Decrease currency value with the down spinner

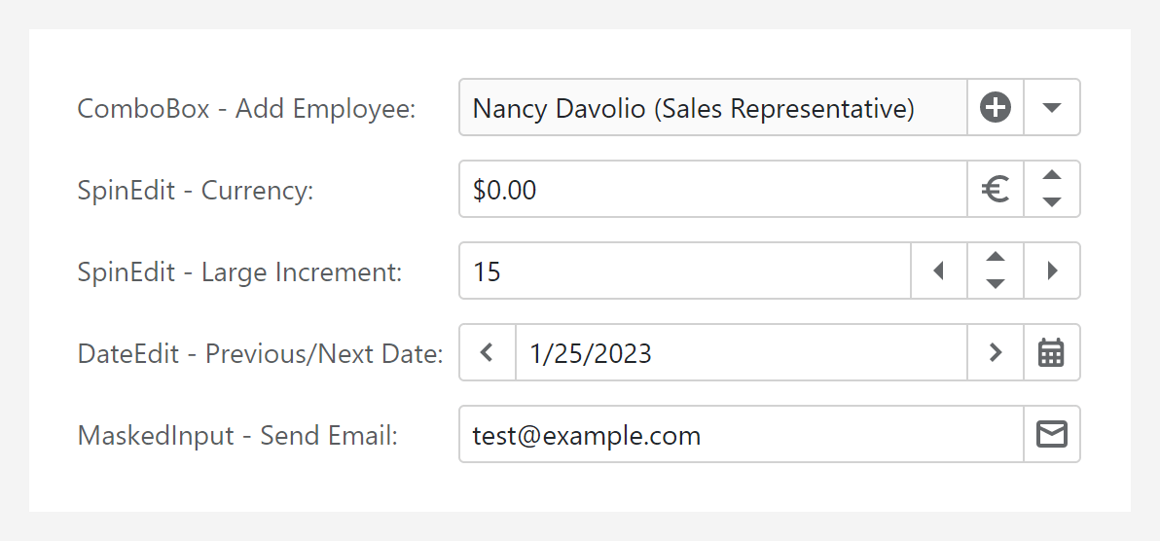pos(1051,201)
